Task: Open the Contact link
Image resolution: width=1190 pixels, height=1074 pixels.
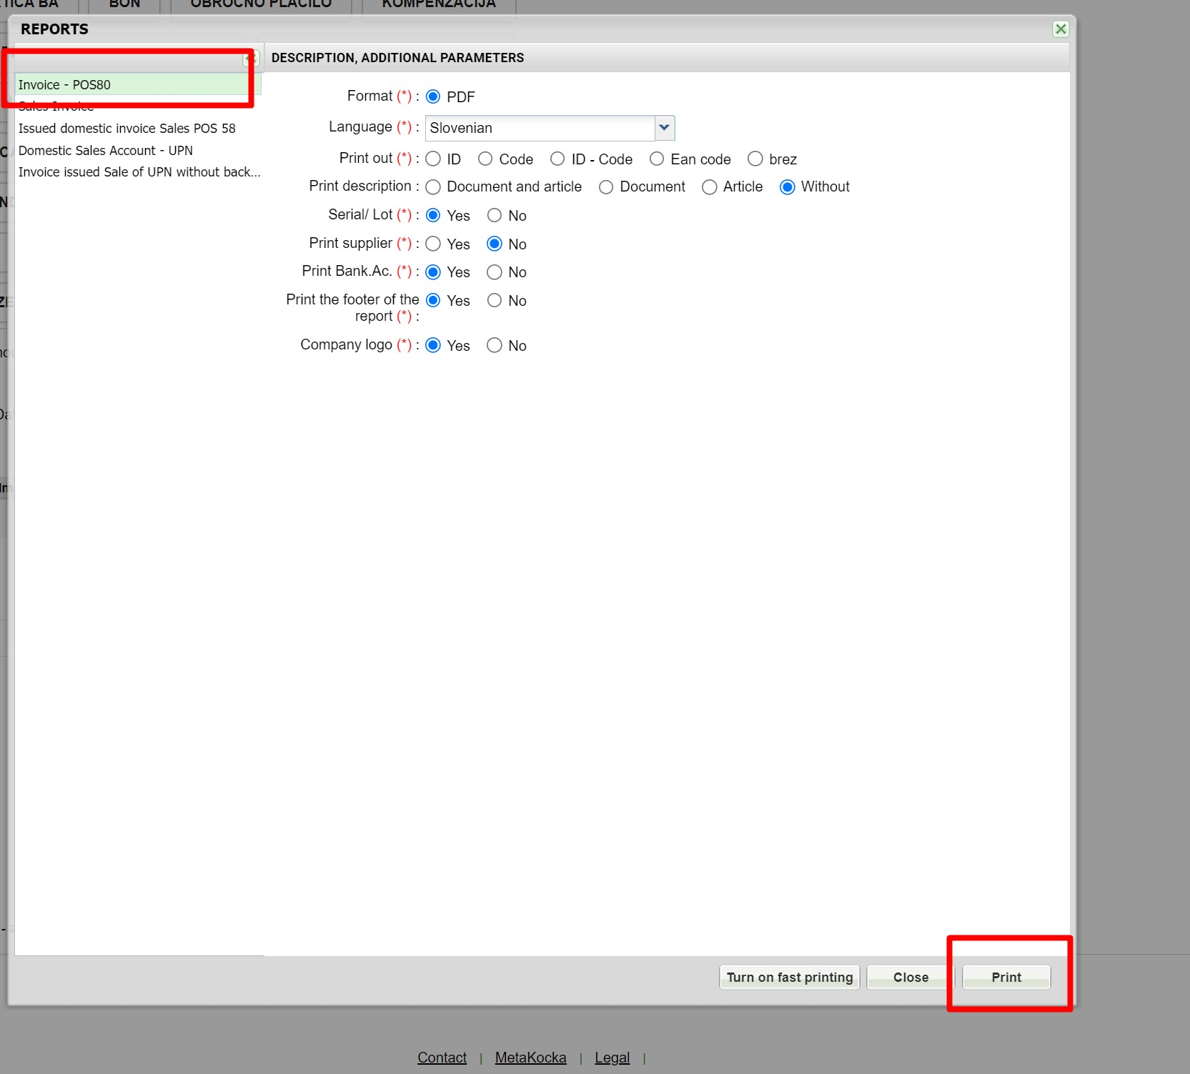Action: (x=442, y=1058)
